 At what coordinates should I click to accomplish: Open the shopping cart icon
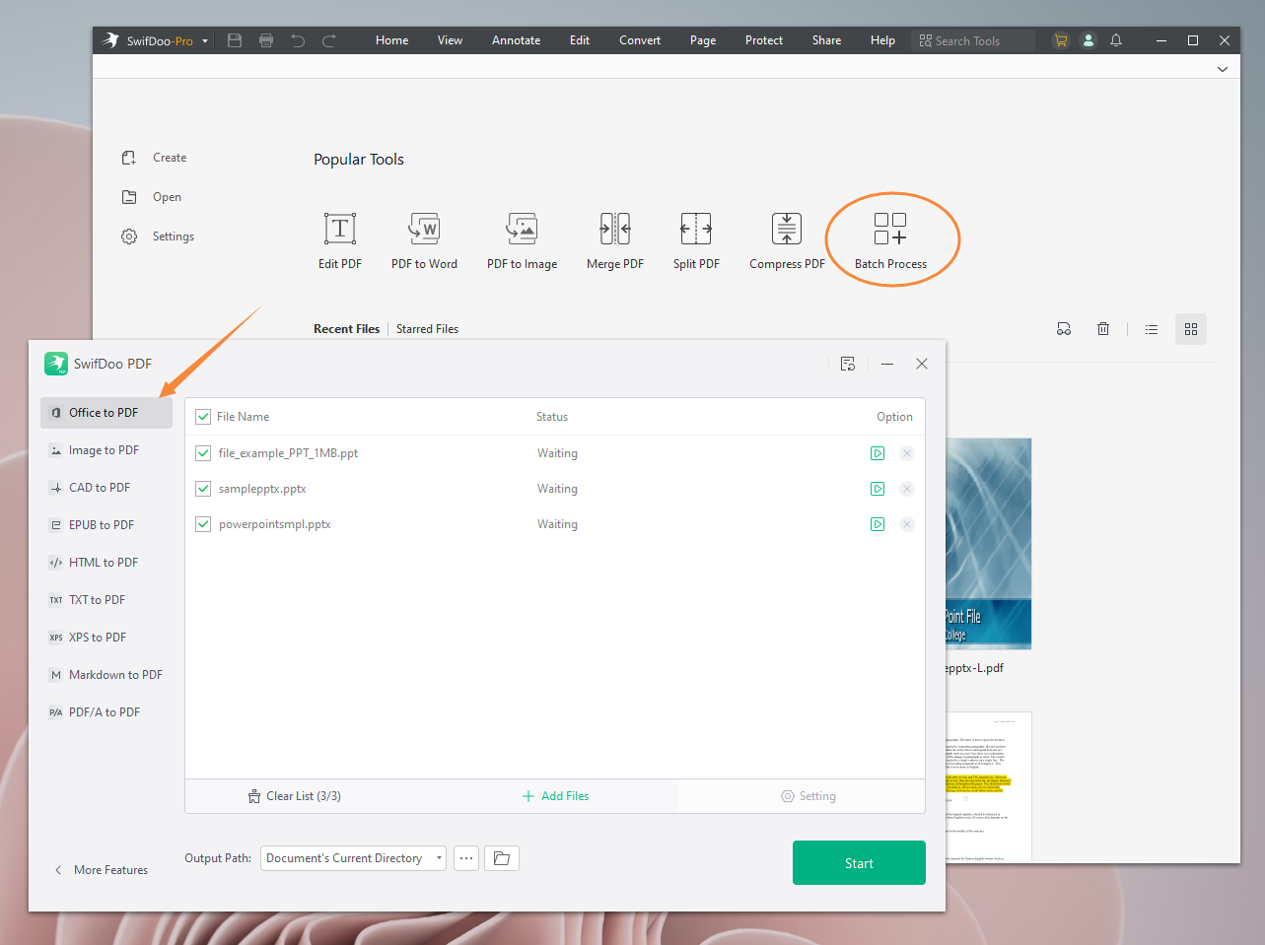point(1061,40)
